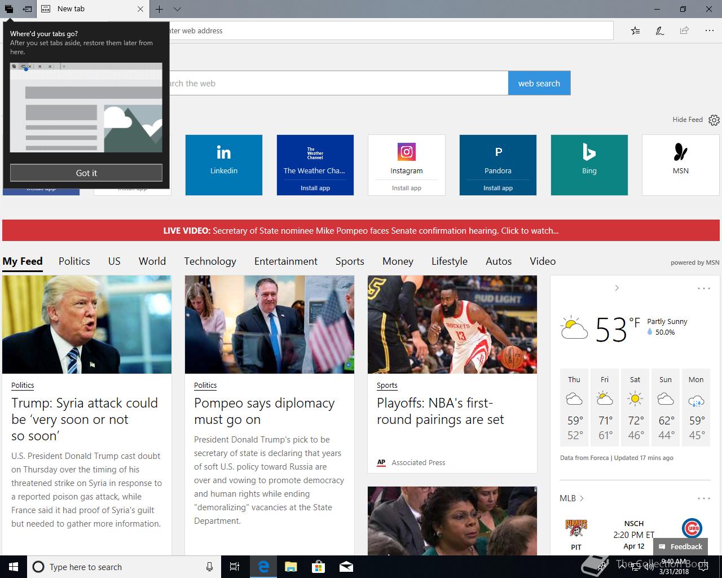Open the Favorites hub star icon
The height and width of the screenshot is (578, 722).
(x=636, y=30)
